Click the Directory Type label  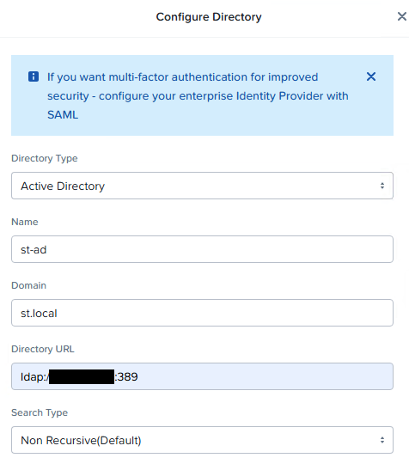click(45, 158)
